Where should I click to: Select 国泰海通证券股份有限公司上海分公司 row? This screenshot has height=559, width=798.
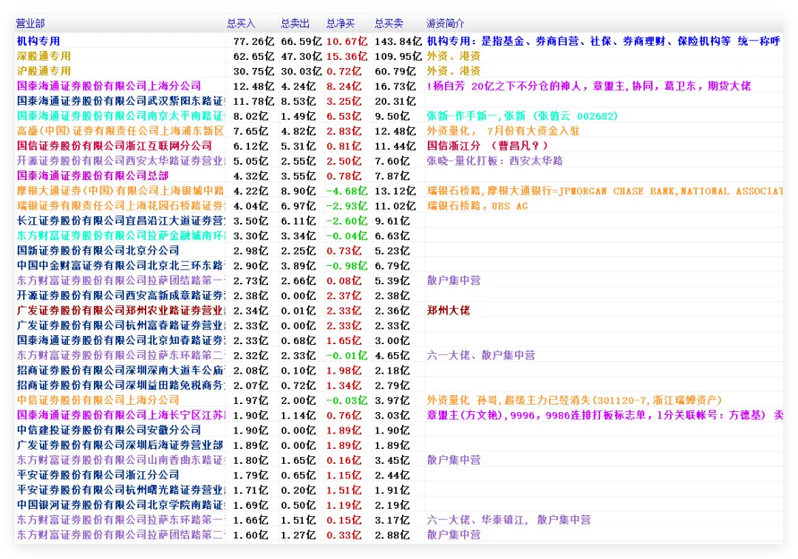point(109,86)
